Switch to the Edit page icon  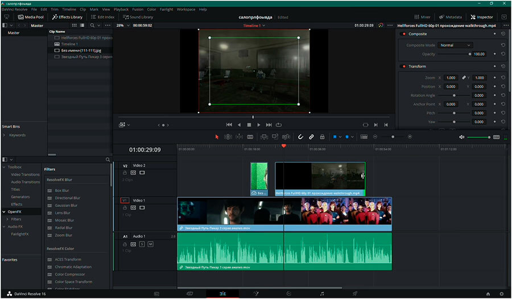pos(222,294)
